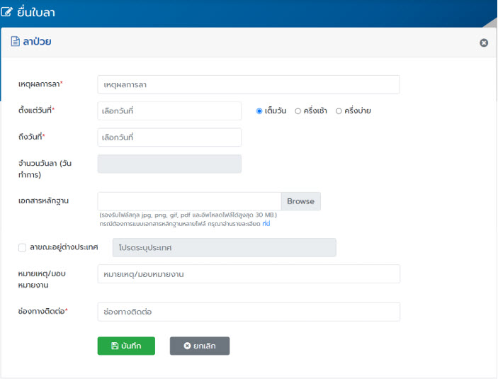Click the หมายเหตุ/มอบหมายงาน text field
This screenshot has height=379, width=498.
tap(248, 274)
